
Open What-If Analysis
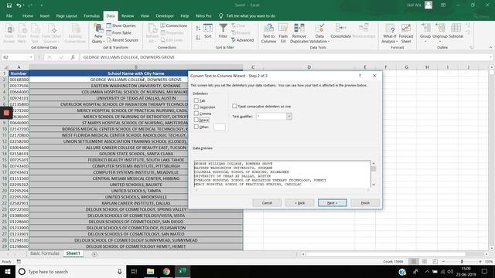[x=389, y=34]
